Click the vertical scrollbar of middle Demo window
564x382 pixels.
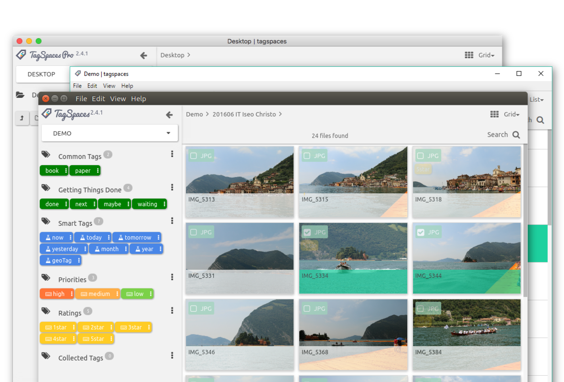(549, 178)
